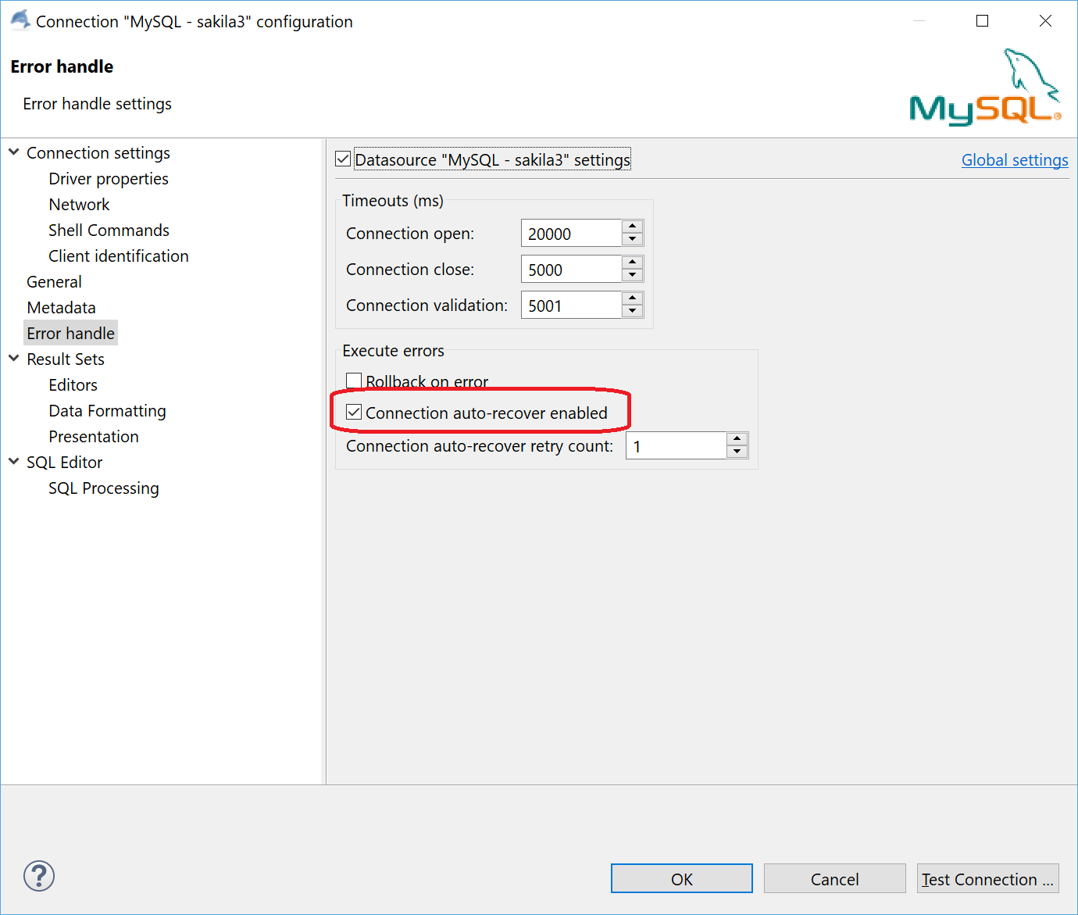Enable Rollback on error
The width and height of the screenshot is (1078, 915).
(354, 380)
